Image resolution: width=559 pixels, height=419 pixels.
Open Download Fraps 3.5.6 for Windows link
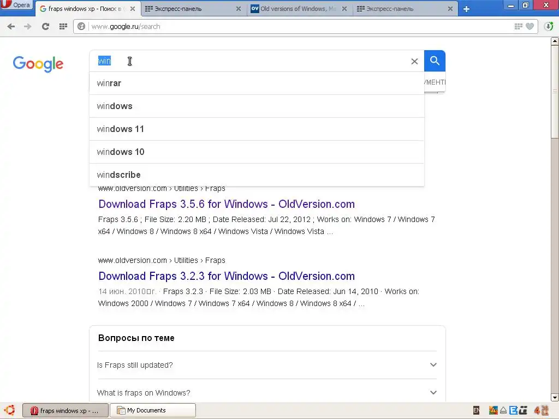click(x=227, y=204)
